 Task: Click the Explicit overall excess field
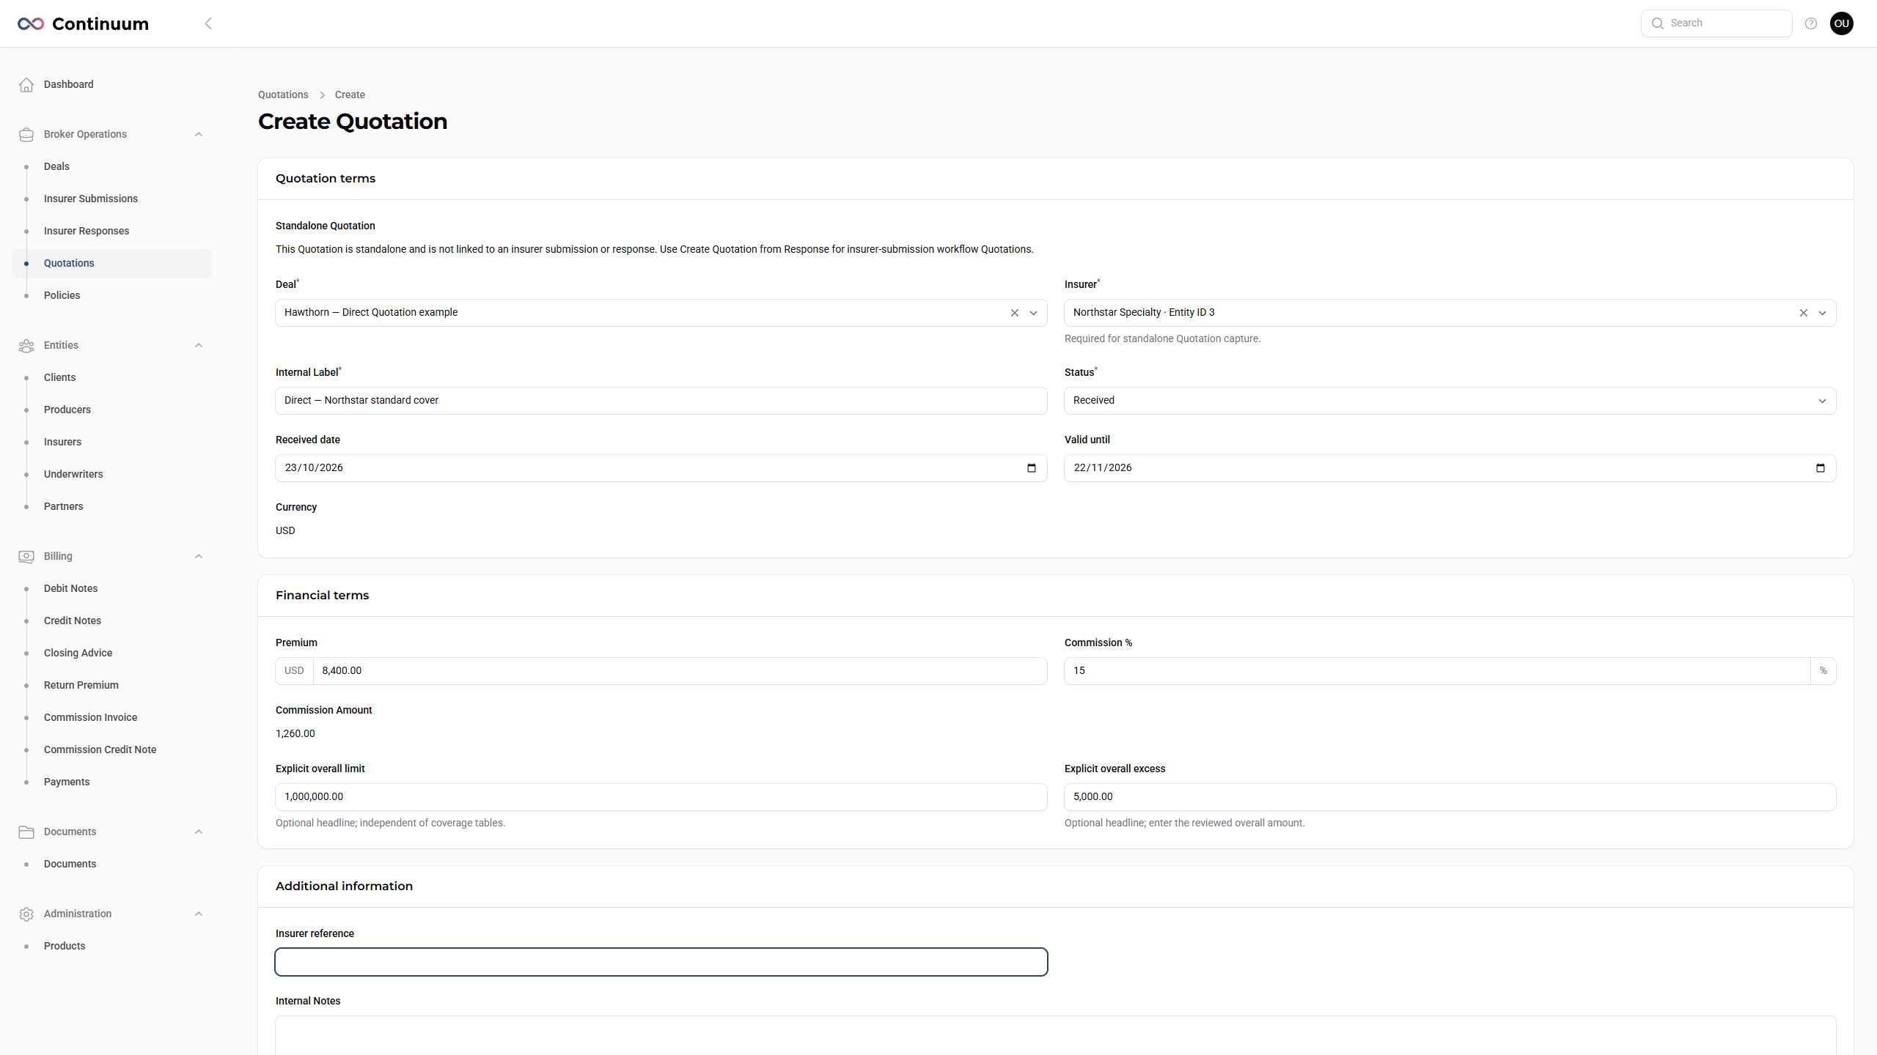click(x=1450, y=797)
